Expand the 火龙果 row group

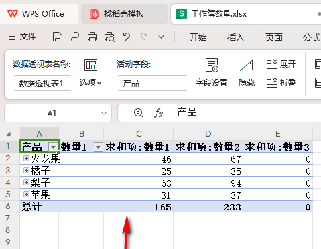[x=26, y=159]
